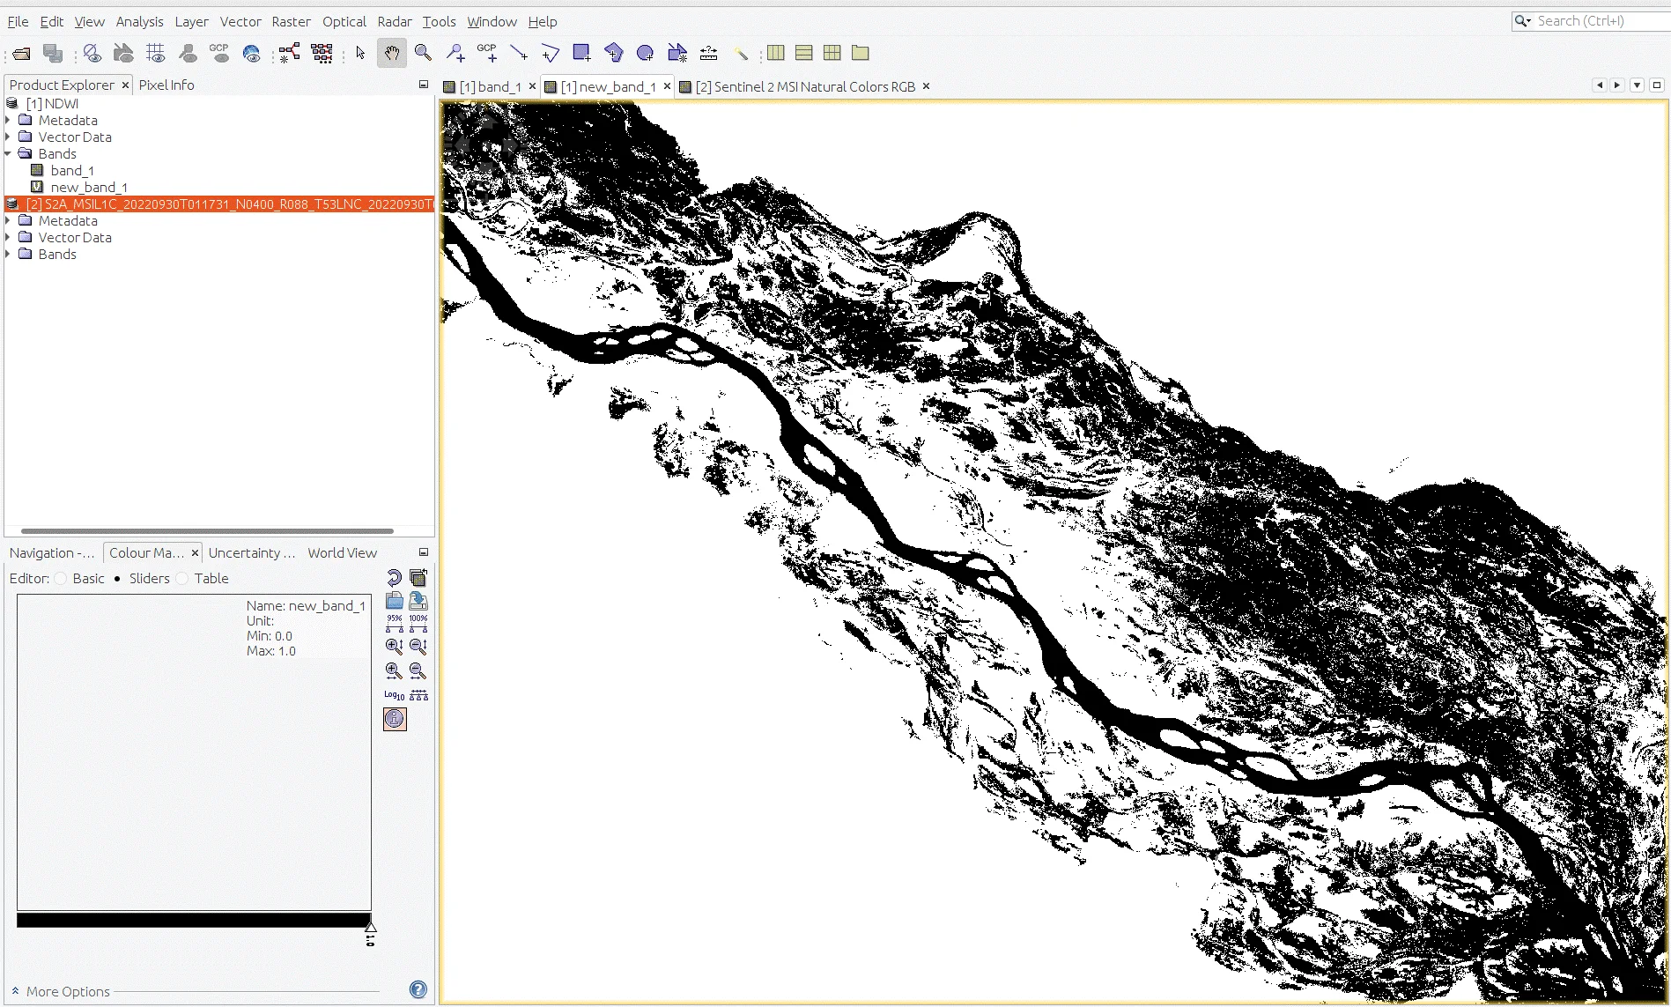
Task: Switch to the Sentinel 2 MSI Natural Colors tab
Action: point(804,86)
